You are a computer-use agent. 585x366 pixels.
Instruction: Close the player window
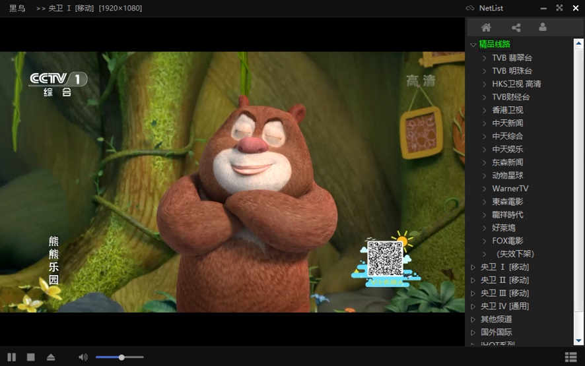coord(576,8)
